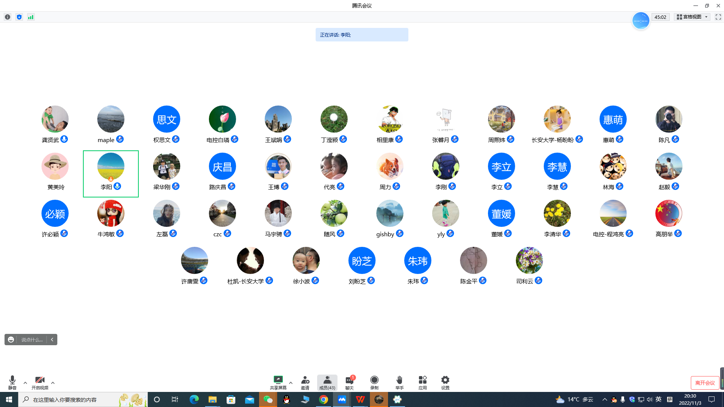724x407 pixels.
Task: Open the QQ penguin taskbar icon
Action: [287, 399]
